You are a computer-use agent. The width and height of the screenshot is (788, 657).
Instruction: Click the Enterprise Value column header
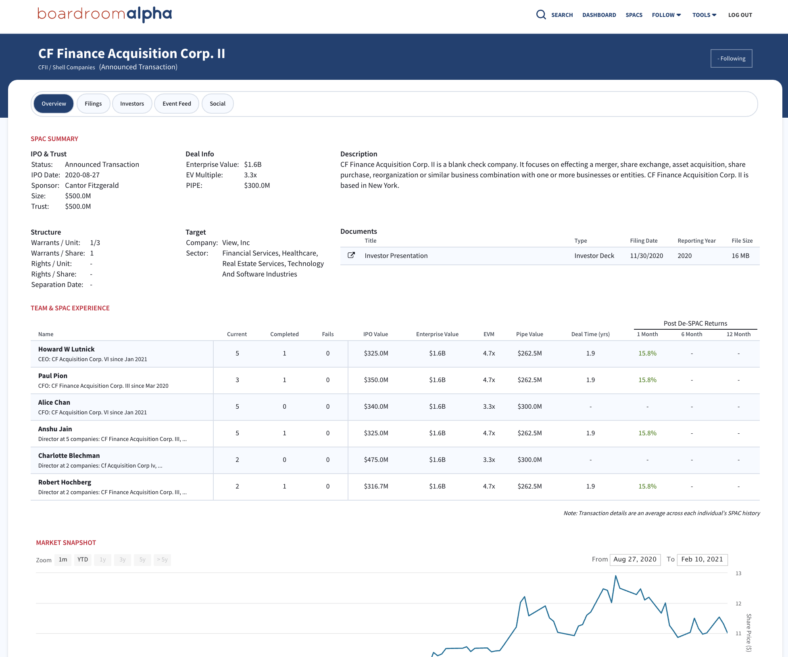[x=437, y=334]
